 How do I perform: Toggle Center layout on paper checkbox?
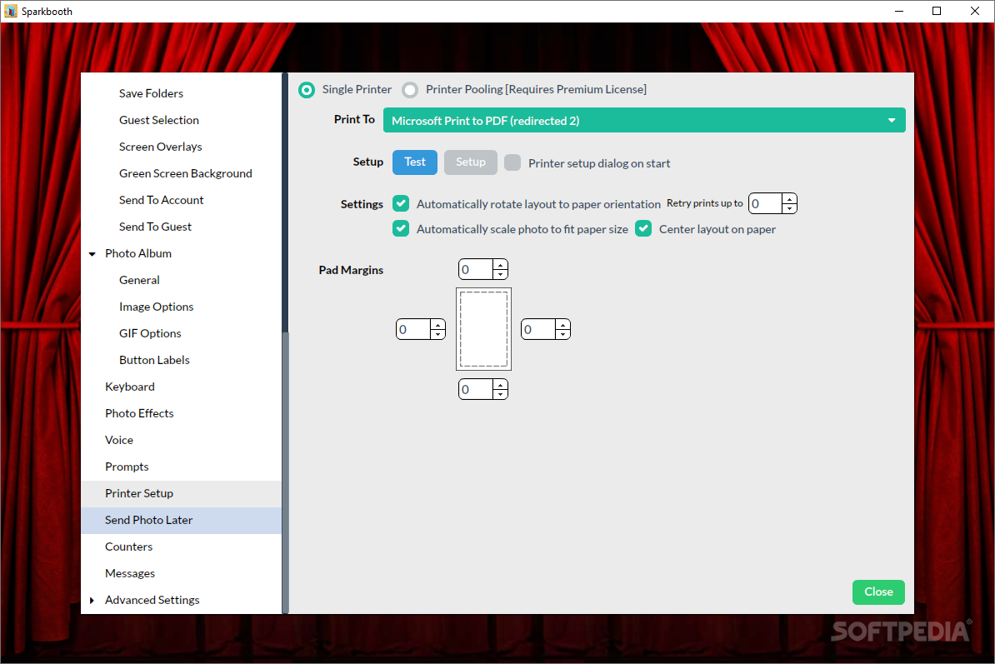[x=643, y=228]
